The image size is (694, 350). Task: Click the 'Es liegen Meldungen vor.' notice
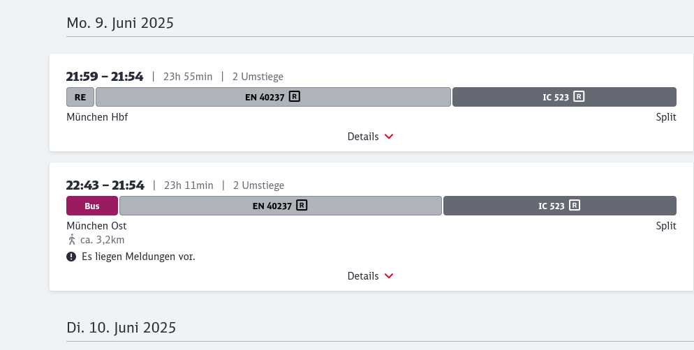(138, 257)
